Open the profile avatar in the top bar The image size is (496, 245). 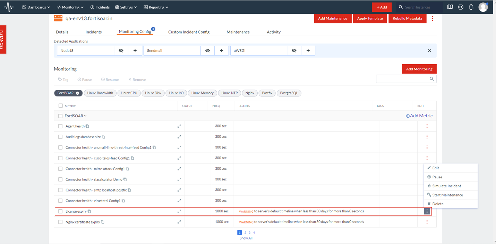[x=483, y=7]
